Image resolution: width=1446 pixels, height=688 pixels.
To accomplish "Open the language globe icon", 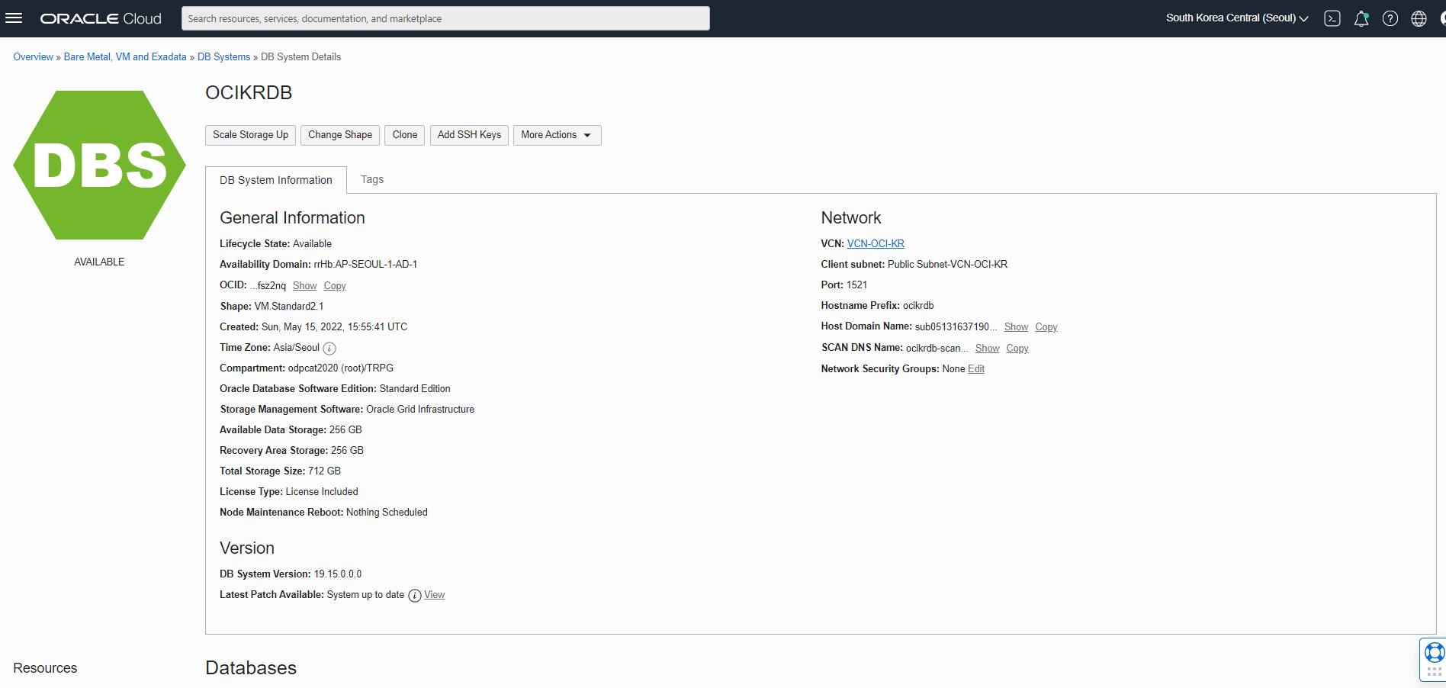I will (1419, 18).
